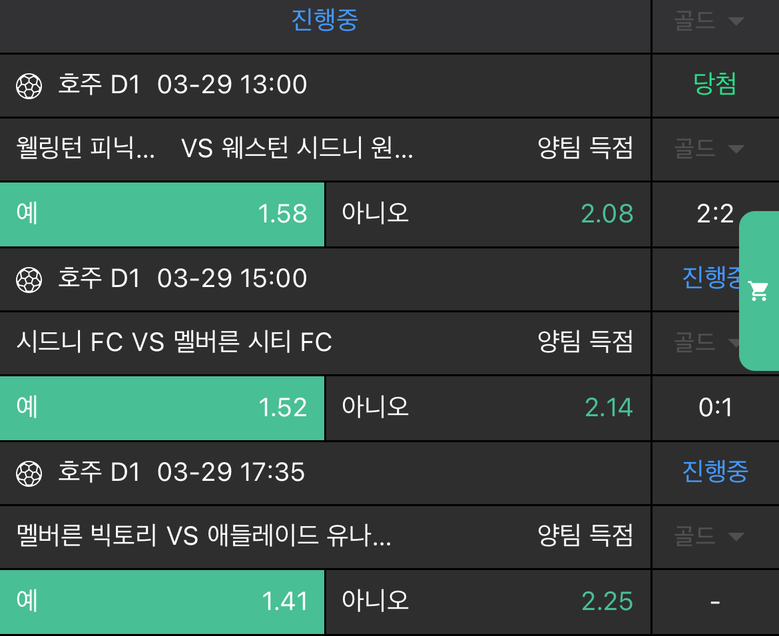Click the 진행중 header at top

(x=325, y=20)
